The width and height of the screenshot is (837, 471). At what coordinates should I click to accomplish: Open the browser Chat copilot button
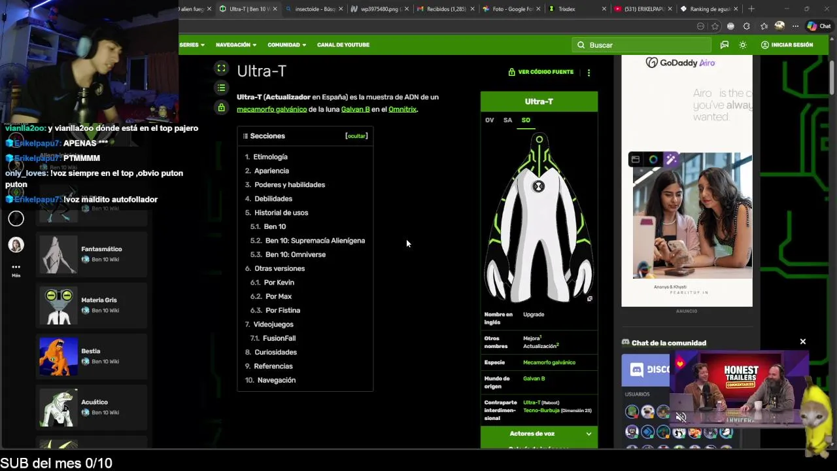point(819,26)
